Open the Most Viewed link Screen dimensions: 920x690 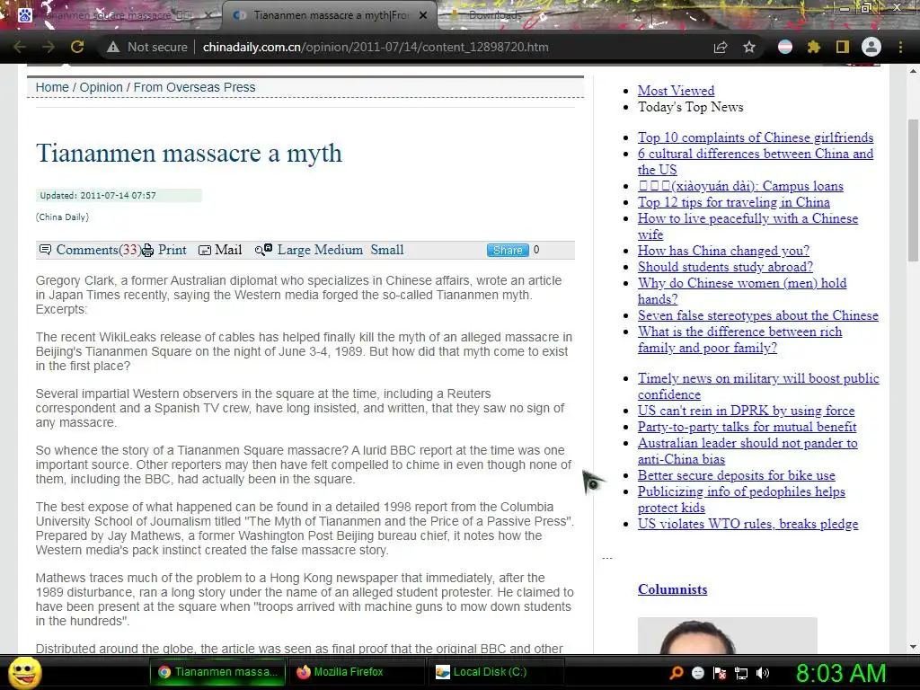[x=676, y=91]
